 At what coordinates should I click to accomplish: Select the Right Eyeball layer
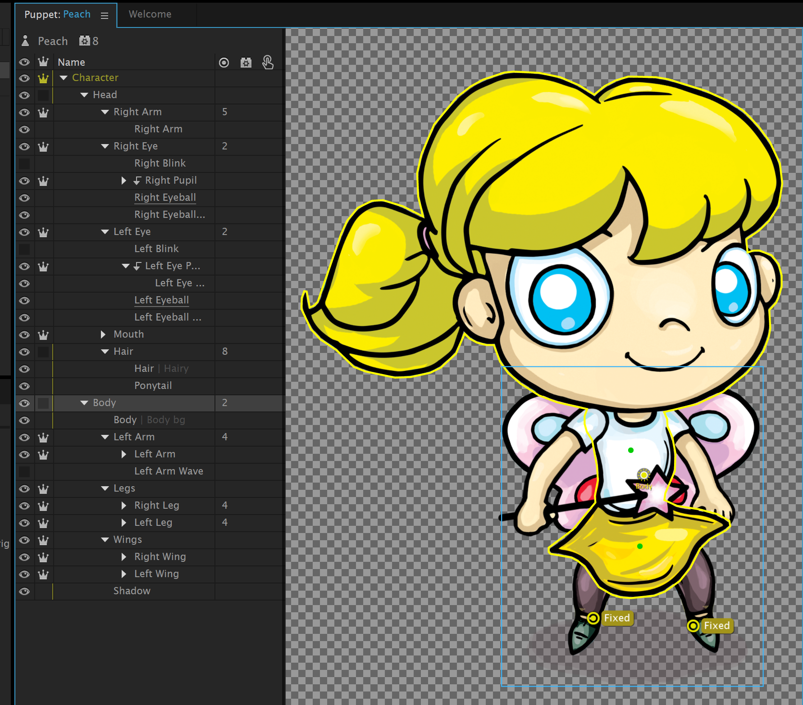tap(165, 198)
